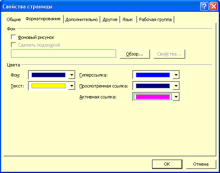Confirm with the ОК button
Viewport: 220px width, 173px height.
pyautogui.click(x=167, y=164)
